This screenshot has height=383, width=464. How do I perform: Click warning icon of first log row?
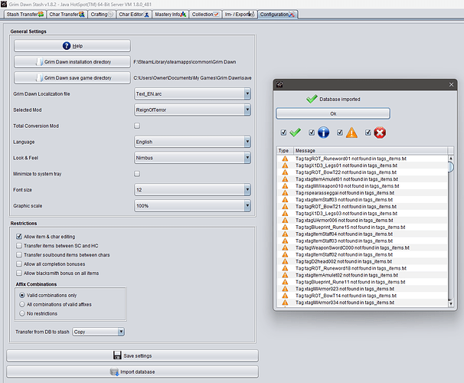[284, 158]
